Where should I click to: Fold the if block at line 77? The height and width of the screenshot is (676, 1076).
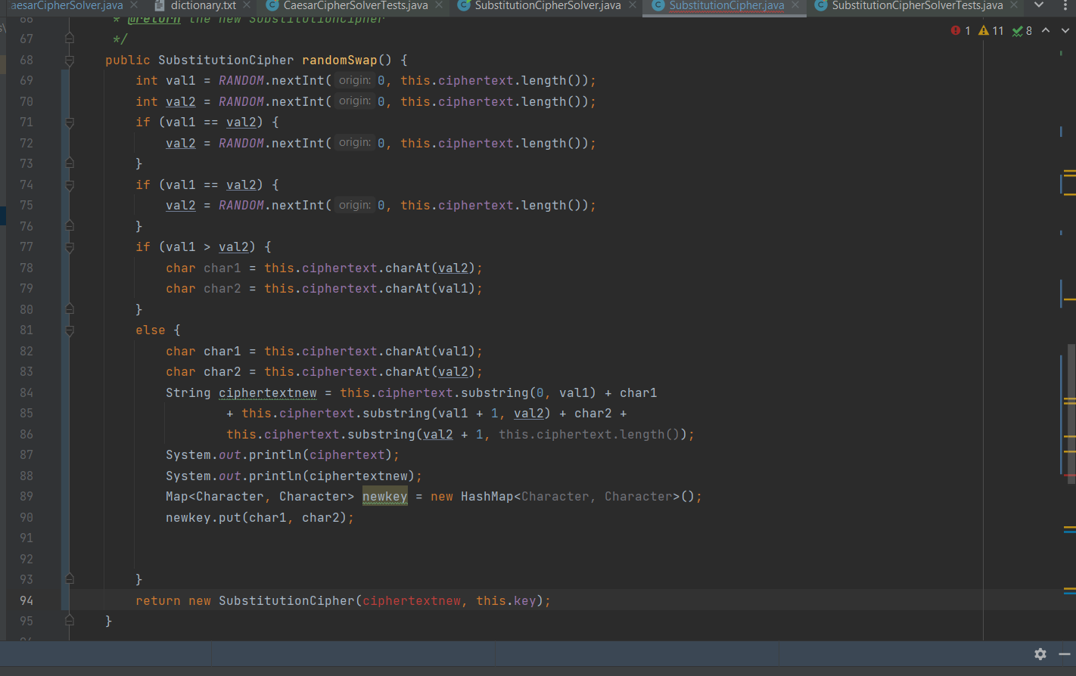point(70,247)
